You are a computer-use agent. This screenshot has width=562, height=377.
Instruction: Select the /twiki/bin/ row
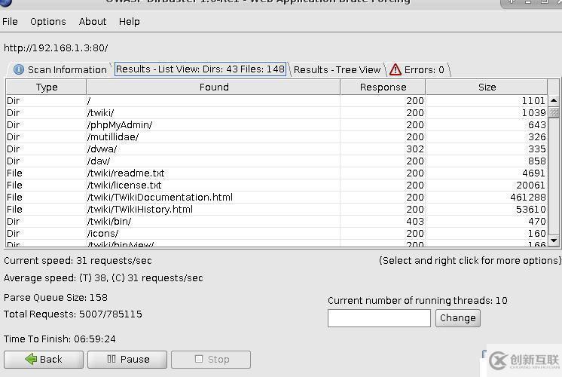pyautogui.click(x=276, y=222)
